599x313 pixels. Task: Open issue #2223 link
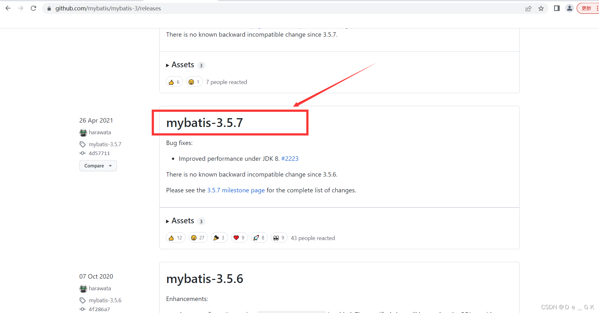290,159
